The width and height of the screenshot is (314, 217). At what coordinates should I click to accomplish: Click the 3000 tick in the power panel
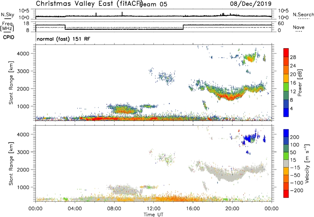click(23, 71)
